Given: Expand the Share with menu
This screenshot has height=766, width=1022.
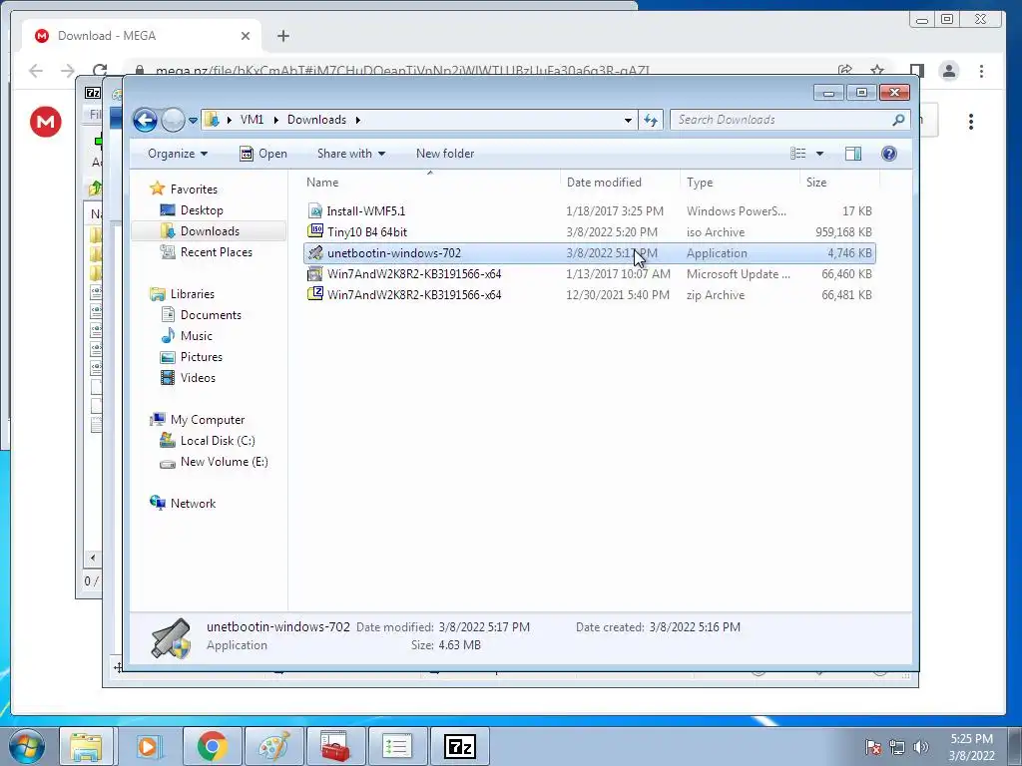Looking at the screenshot, I should coord(350,154).
